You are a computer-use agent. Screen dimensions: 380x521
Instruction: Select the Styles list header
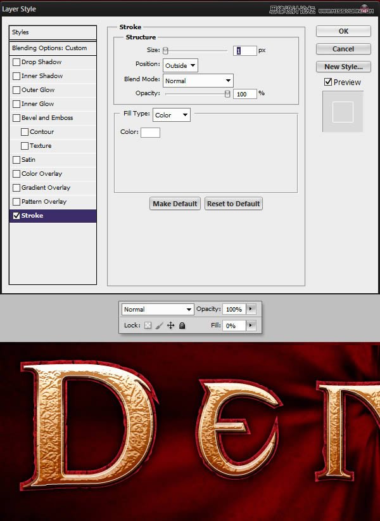click(x=53, y=32)
